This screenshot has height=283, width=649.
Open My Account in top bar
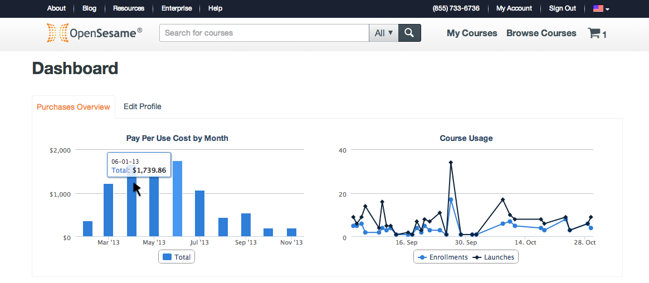[x=514, y=8]
